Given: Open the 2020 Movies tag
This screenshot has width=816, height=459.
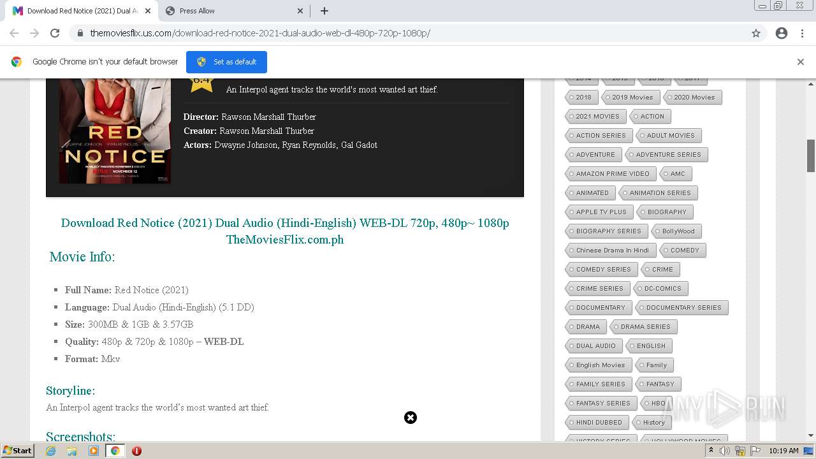Looking at the screenshot, I should [692, 98].
